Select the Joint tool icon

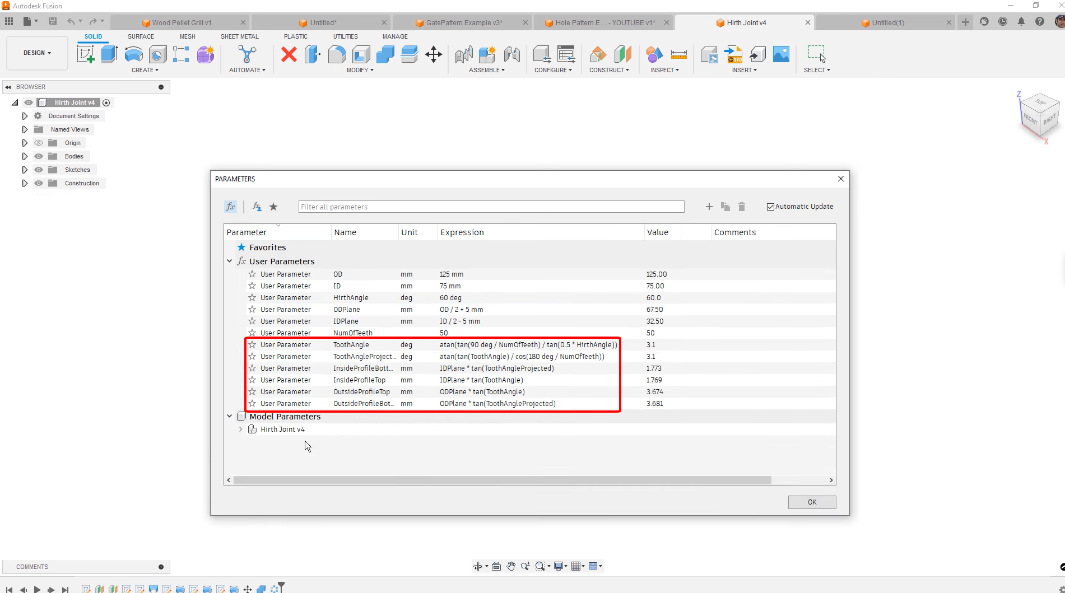(511, 54)
